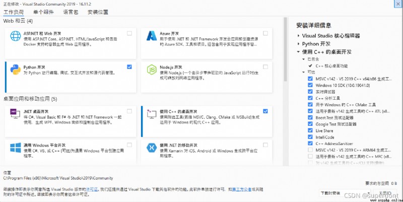The height and width of the screenshot is (202, 403).
Task: Open the 第三方公告 link
Action: [242, 189]
